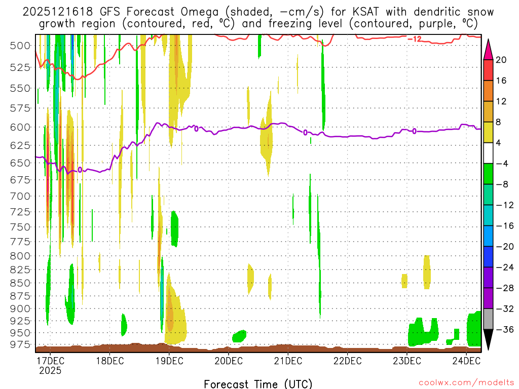Select the 775 pressure level label
Image resolution: width=519 pixels, height=389 pixels.
(20, 242)
